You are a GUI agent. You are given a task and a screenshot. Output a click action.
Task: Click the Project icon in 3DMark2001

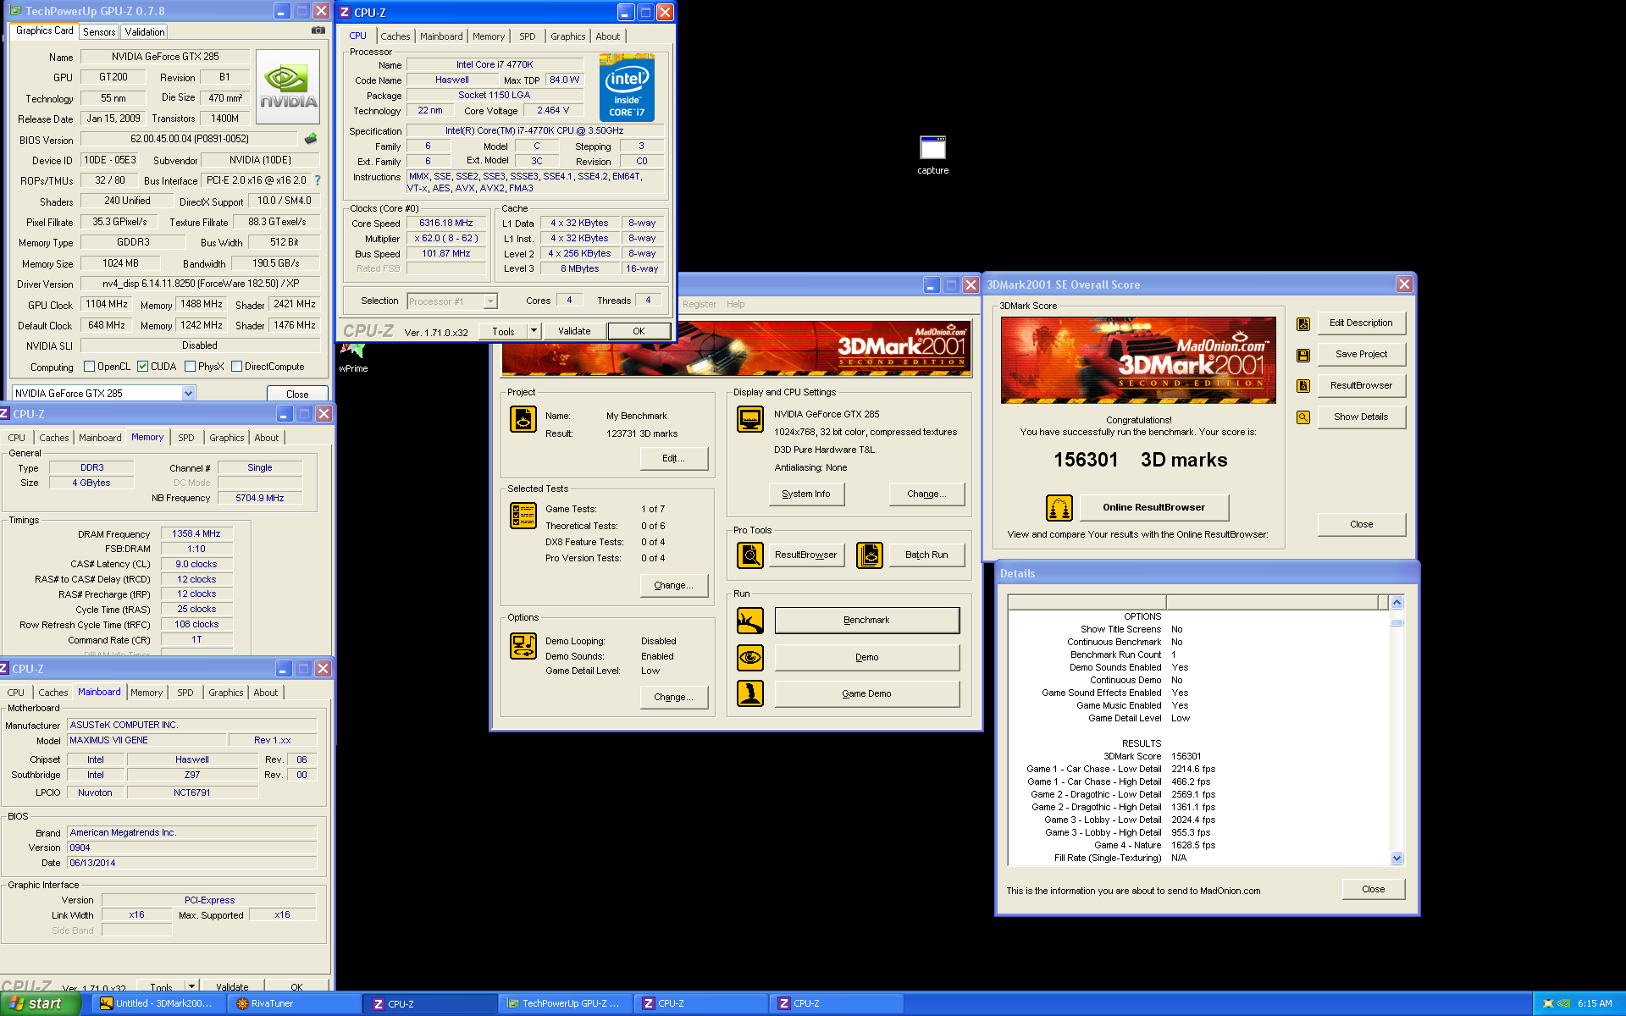click(523, 419)
